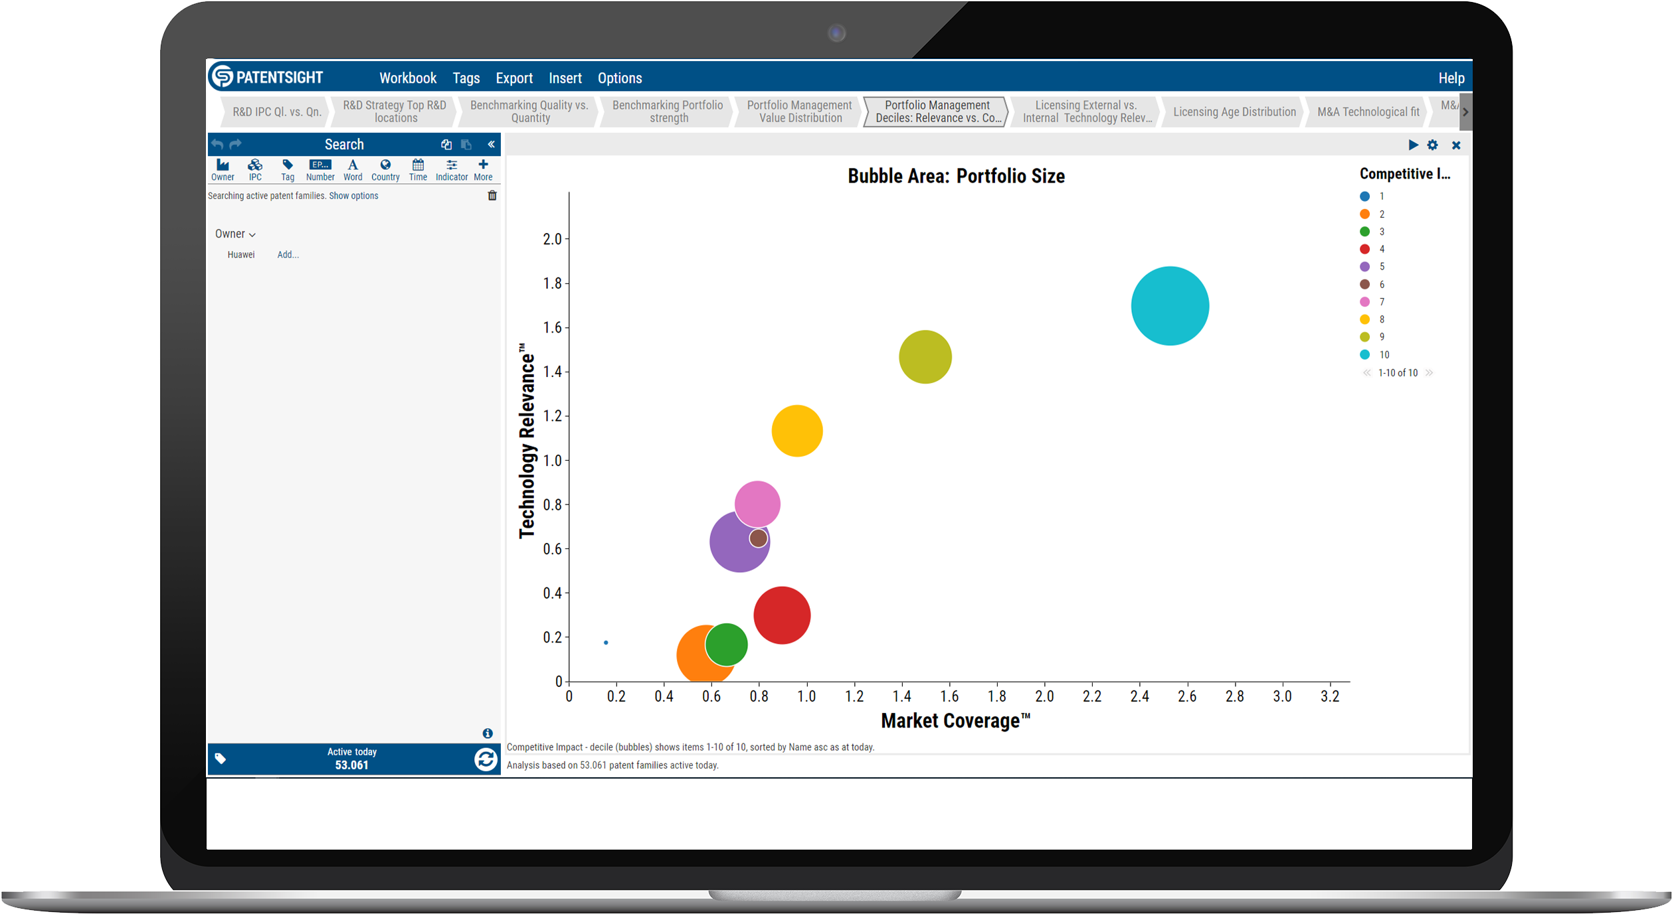The image size is (1672, 914).
Task: Click Add owner to Huawei filter
Action: pyautogui.click(x=288, y=254)
